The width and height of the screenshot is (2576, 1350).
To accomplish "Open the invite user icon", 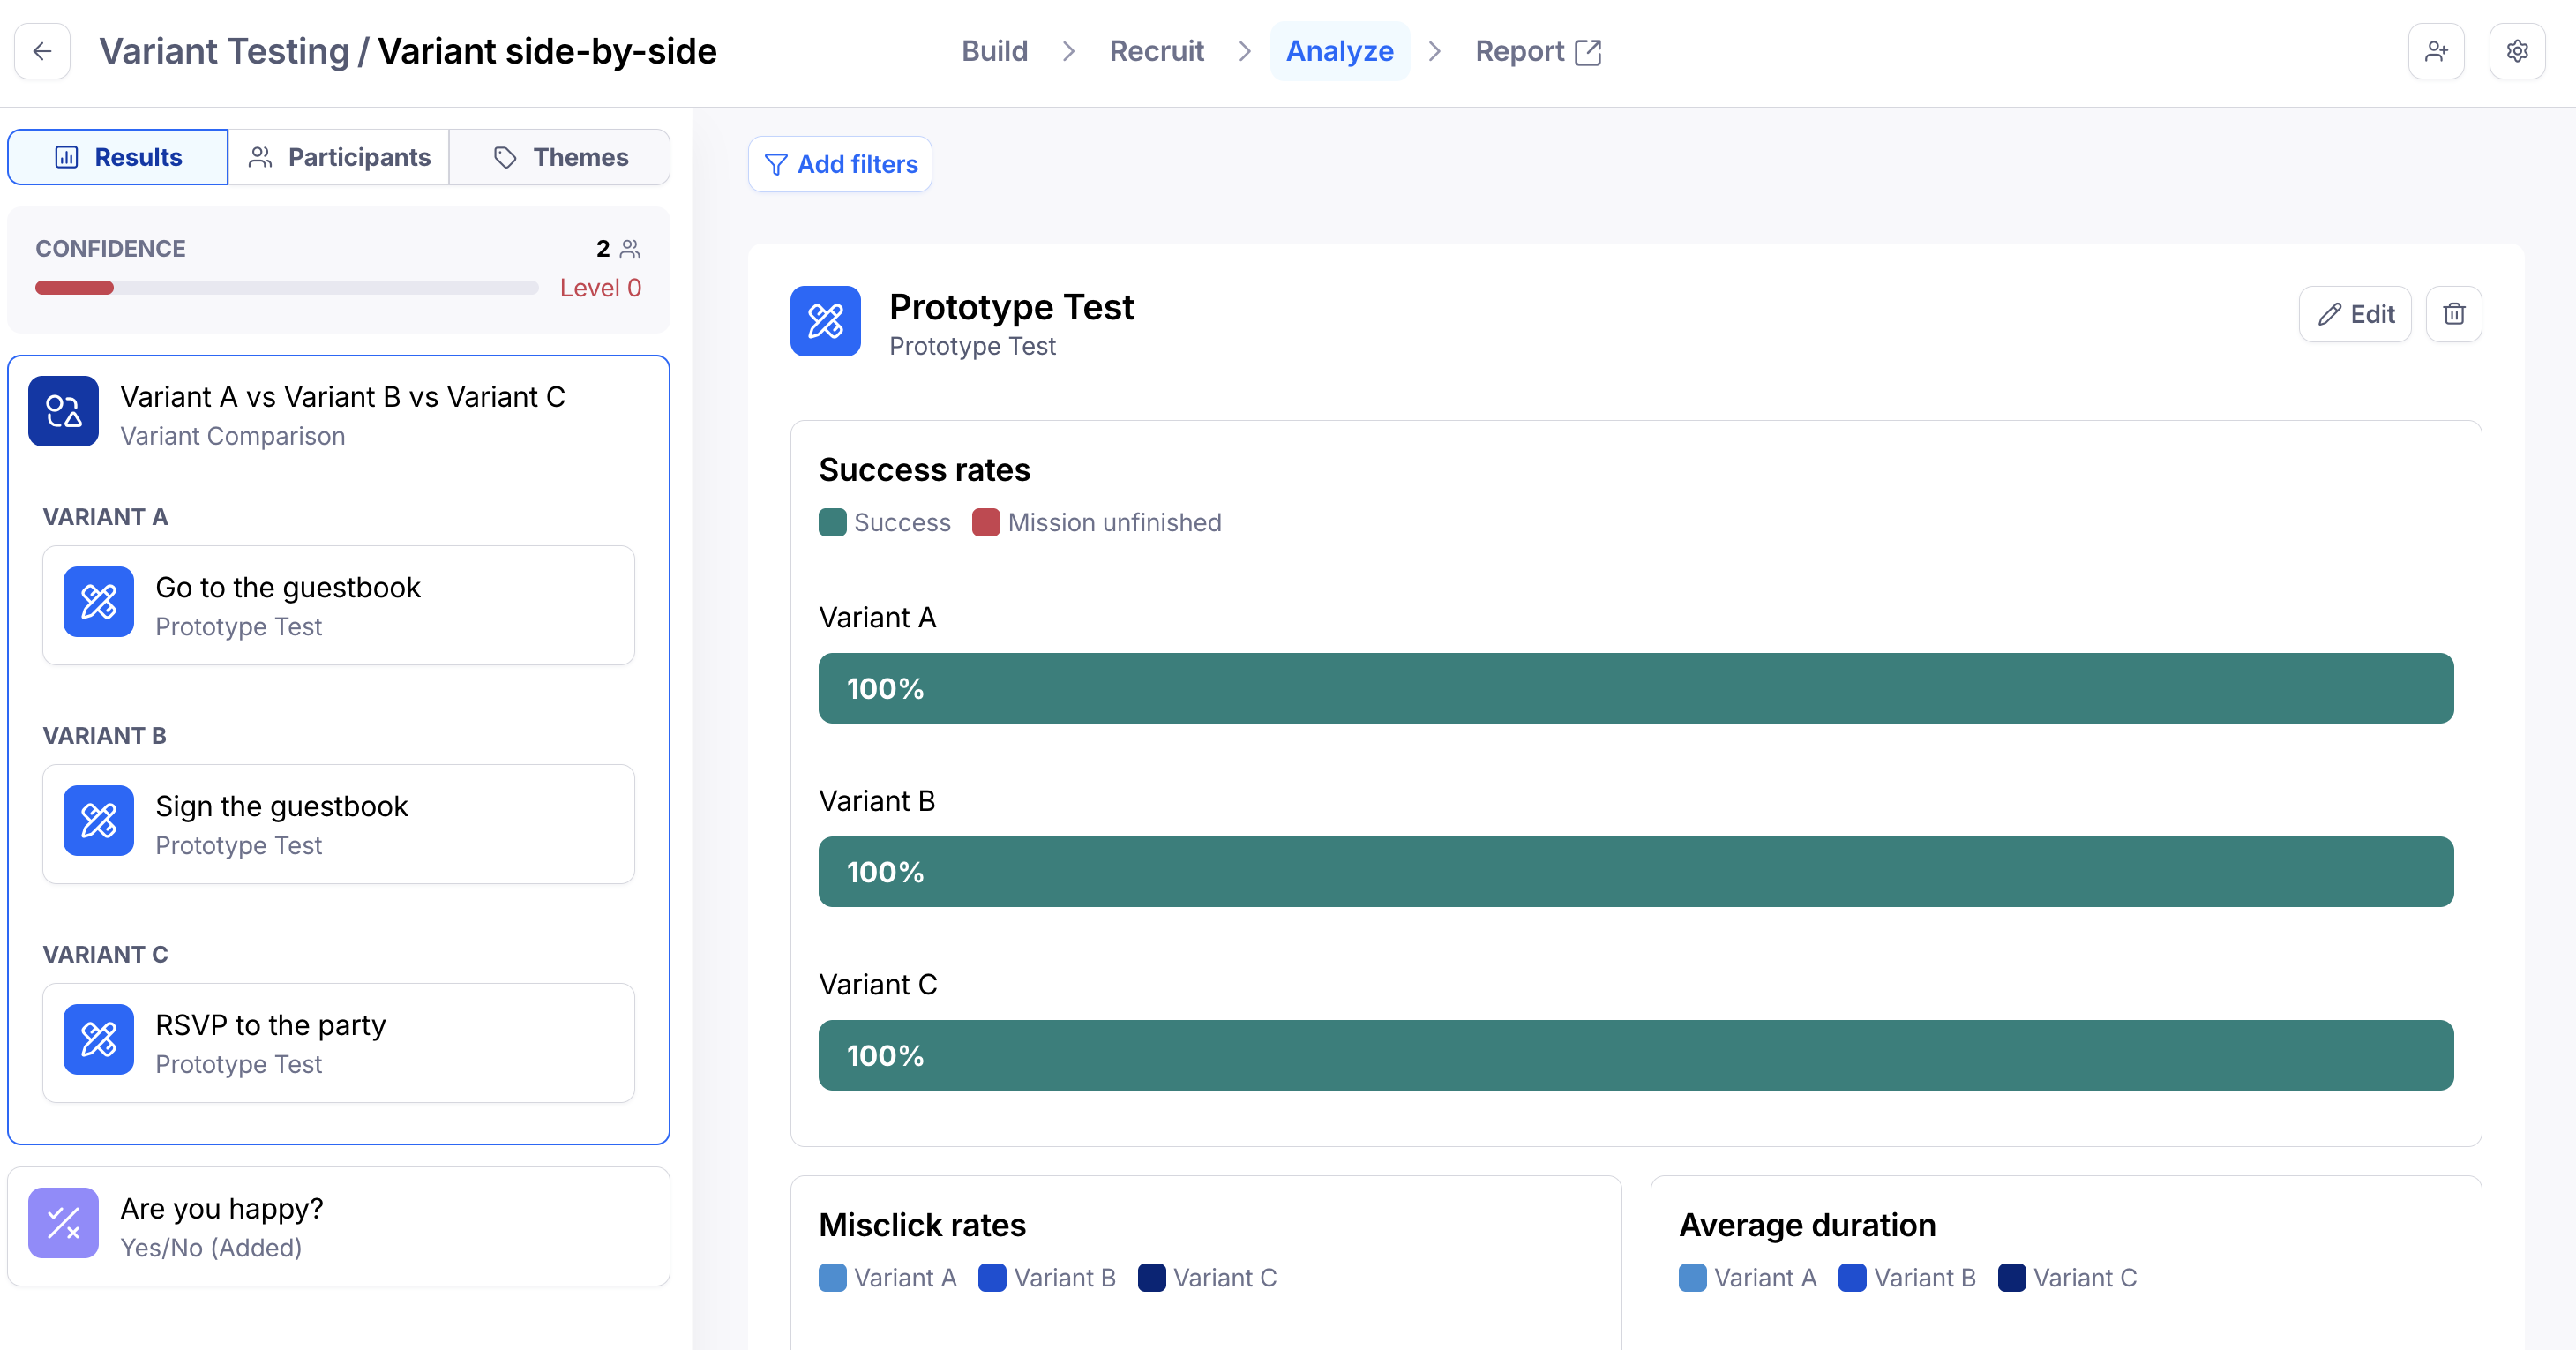I will [x=2436, y=51].
